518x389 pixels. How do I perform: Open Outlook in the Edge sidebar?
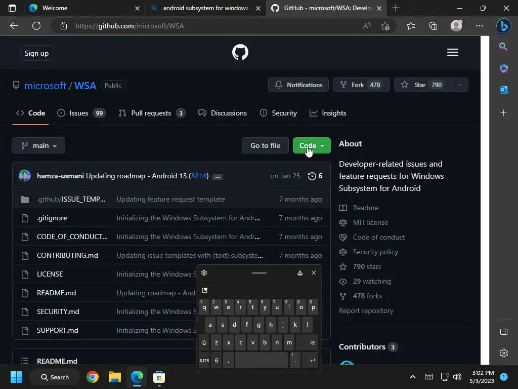503,90
